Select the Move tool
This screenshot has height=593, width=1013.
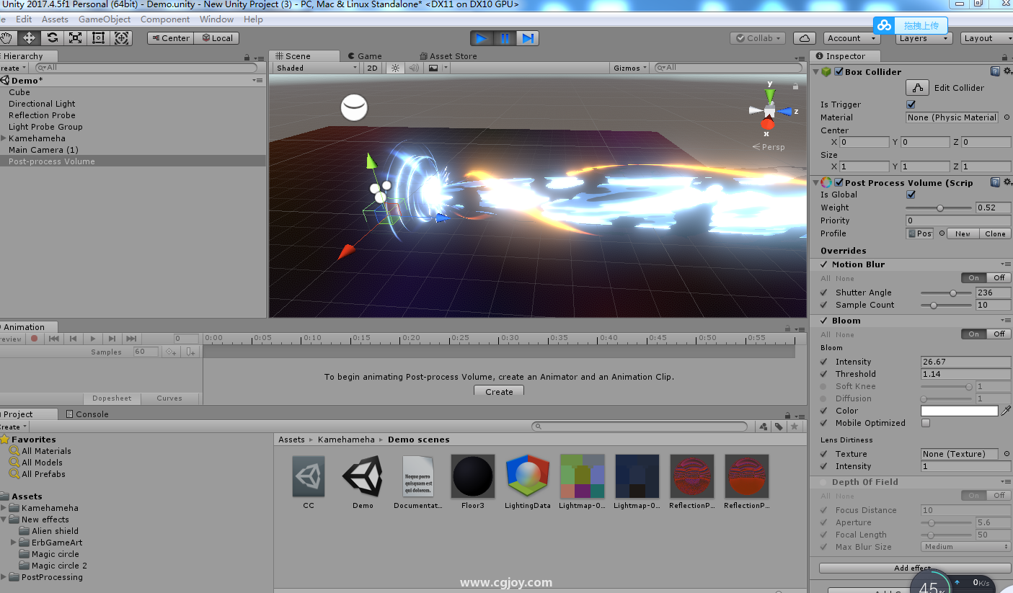(x=29, y=38)
